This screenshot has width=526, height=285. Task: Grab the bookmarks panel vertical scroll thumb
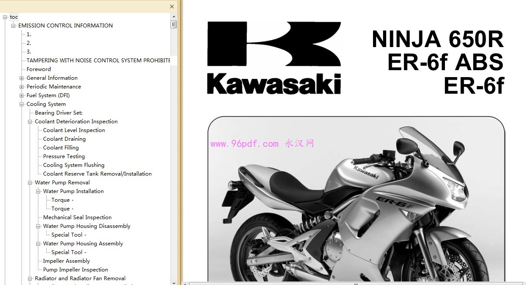point(174,24)
